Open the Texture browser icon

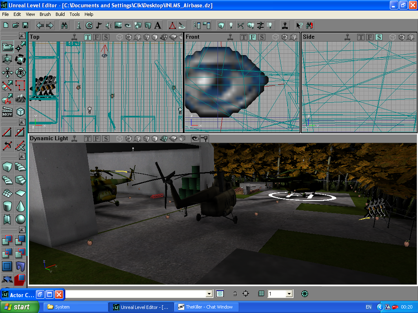click(x=118, y=26)
